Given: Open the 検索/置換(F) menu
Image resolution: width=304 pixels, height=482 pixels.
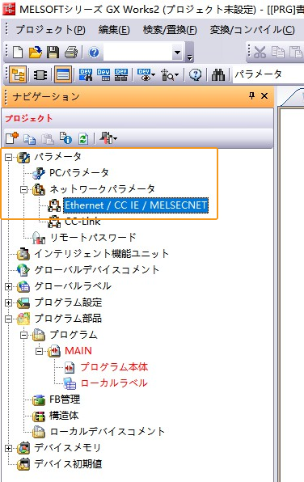Looking at the screenshot, I should click(x=170, y=30).
